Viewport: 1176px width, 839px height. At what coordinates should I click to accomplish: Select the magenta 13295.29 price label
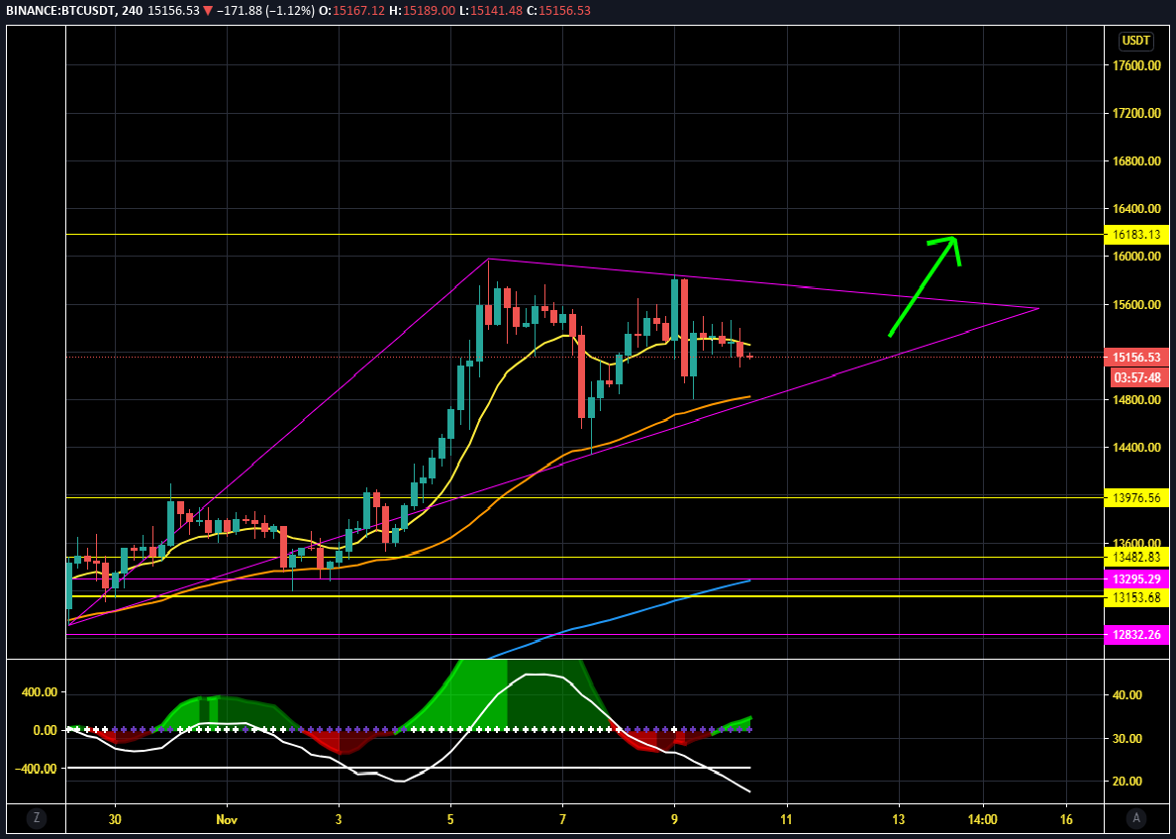click(x=1136, y=579)
